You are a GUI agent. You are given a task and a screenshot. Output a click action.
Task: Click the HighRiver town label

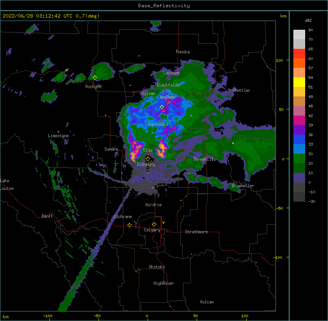pos(164,283)
